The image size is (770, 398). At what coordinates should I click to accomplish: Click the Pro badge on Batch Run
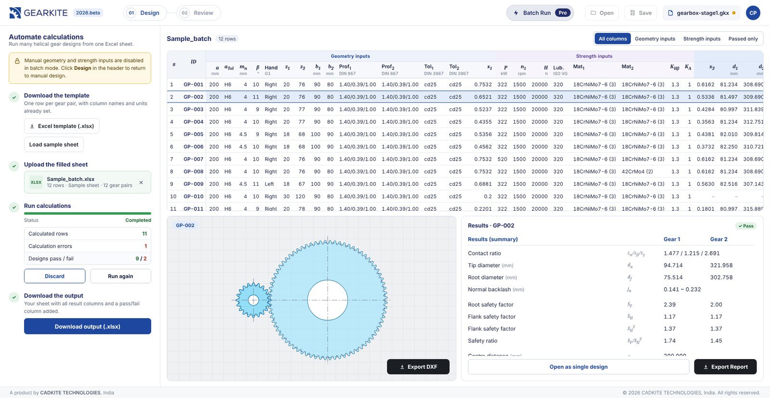[x=563, y=13]
